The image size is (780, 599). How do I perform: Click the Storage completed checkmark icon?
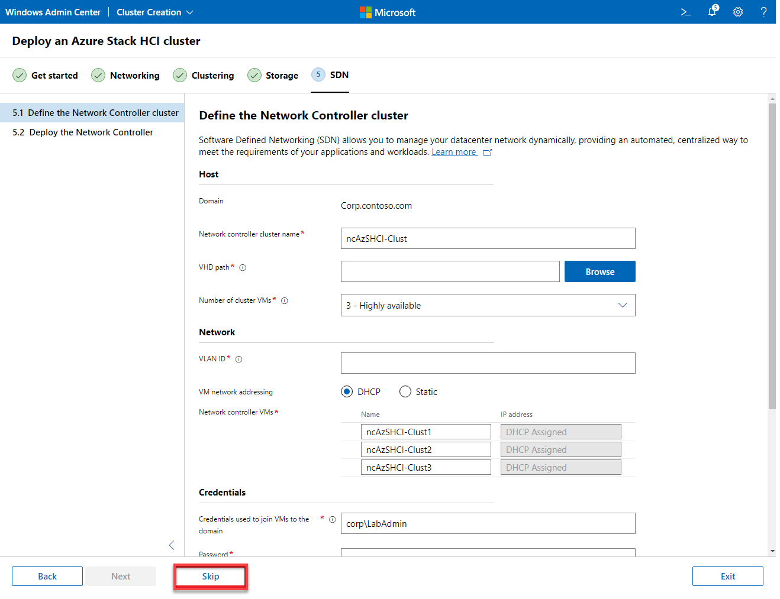tap(254, 75)
